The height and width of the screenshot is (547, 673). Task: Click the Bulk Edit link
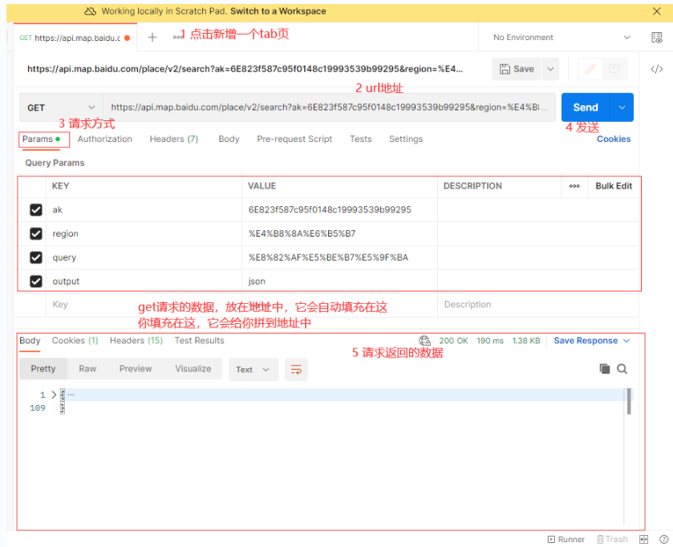[614, 186]
